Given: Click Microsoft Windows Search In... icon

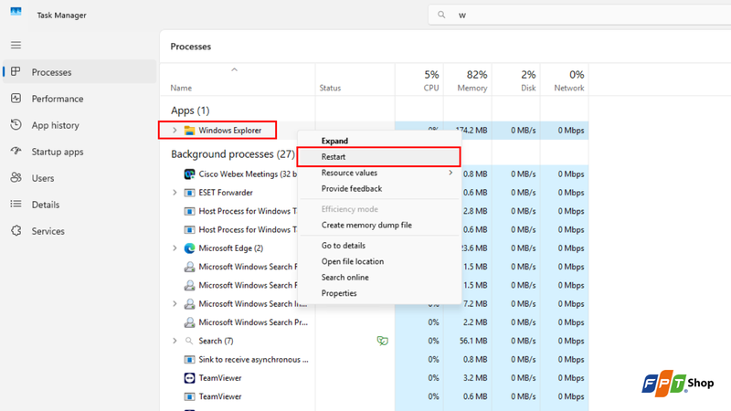Looking at the screenshot, I should click(x=189, y=304).
